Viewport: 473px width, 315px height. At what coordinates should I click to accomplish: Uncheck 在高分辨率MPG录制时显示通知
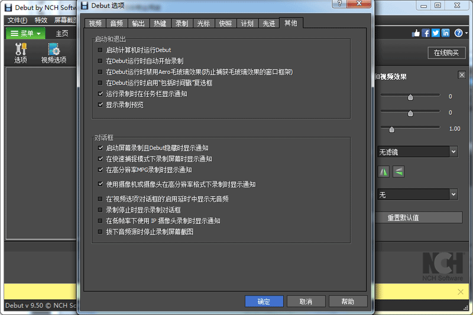tap(101, 170)
